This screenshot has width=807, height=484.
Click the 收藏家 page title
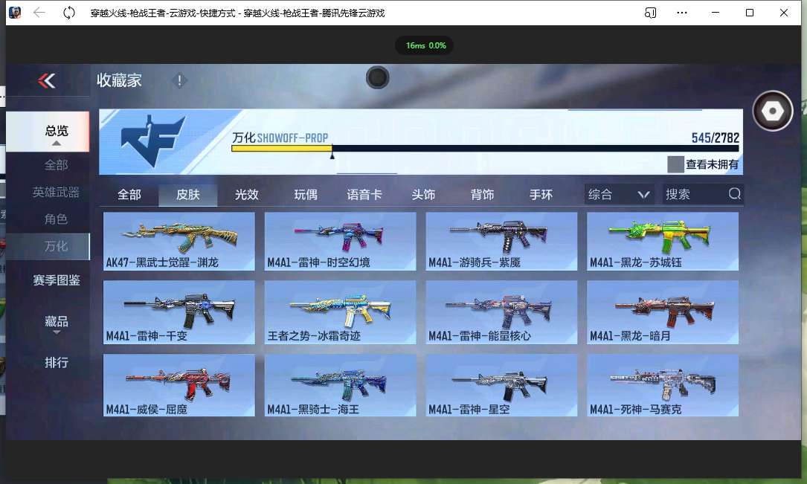click(119, 80)
